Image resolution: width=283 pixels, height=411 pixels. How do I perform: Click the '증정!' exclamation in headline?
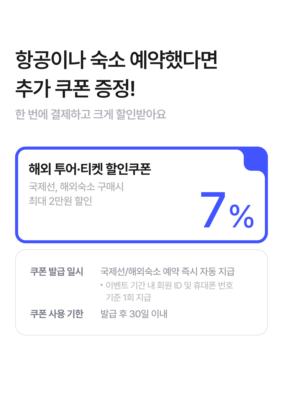[x=115, y=88]
